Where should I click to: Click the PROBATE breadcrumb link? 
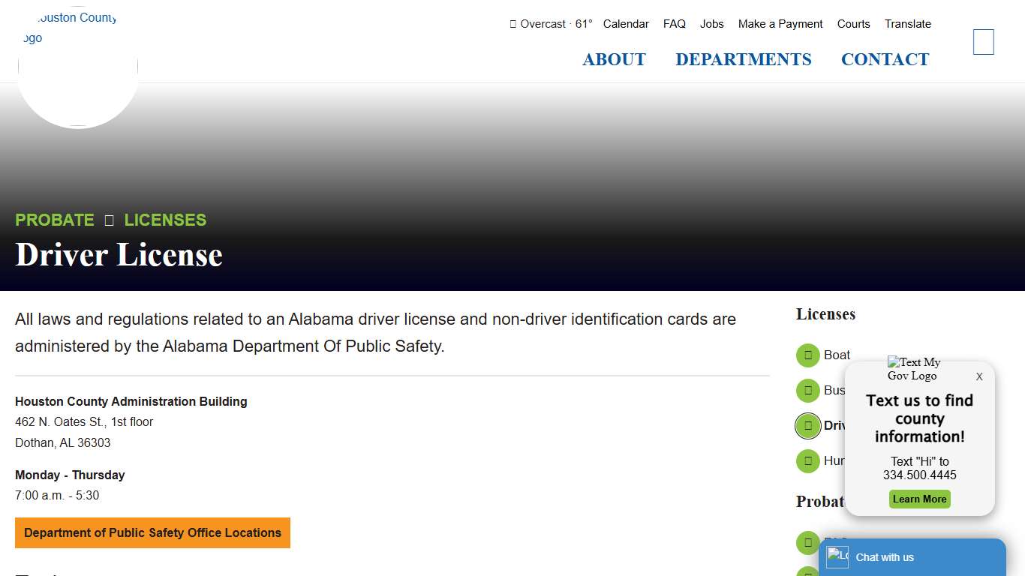point(55,220)
